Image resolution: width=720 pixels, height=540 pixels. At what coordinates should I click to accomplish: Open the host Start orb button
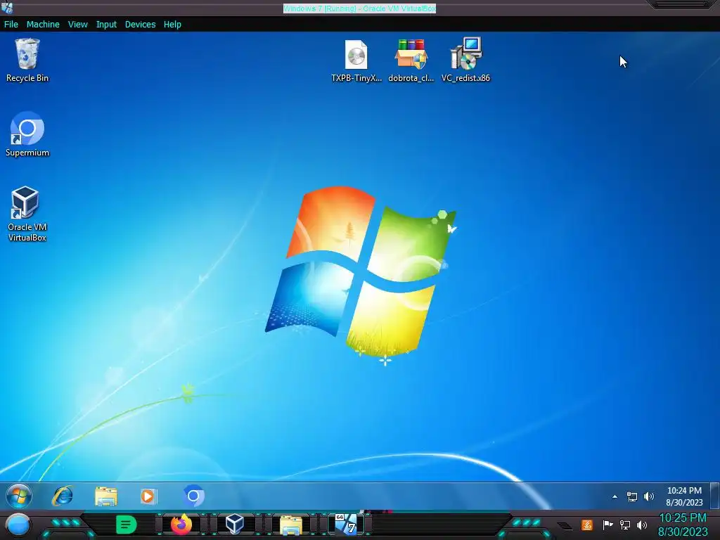coord(18,525)
